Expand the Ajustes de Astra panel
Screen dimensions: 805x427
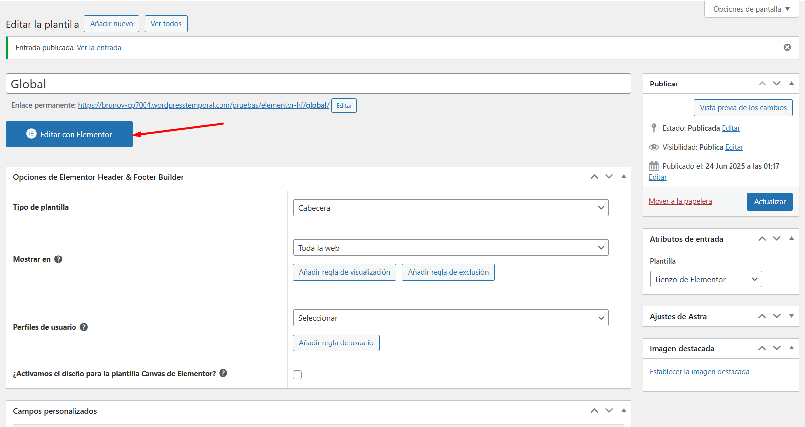pos(791,316)
